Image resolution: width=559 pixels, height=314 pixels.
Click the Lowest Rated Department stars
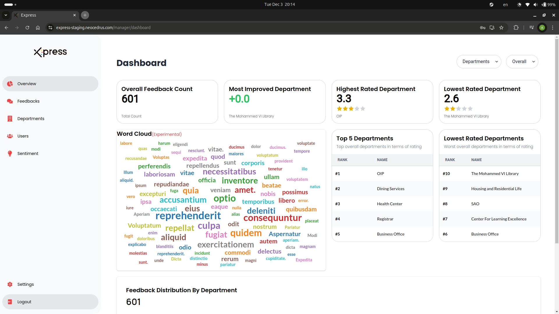tap(458, 109)
